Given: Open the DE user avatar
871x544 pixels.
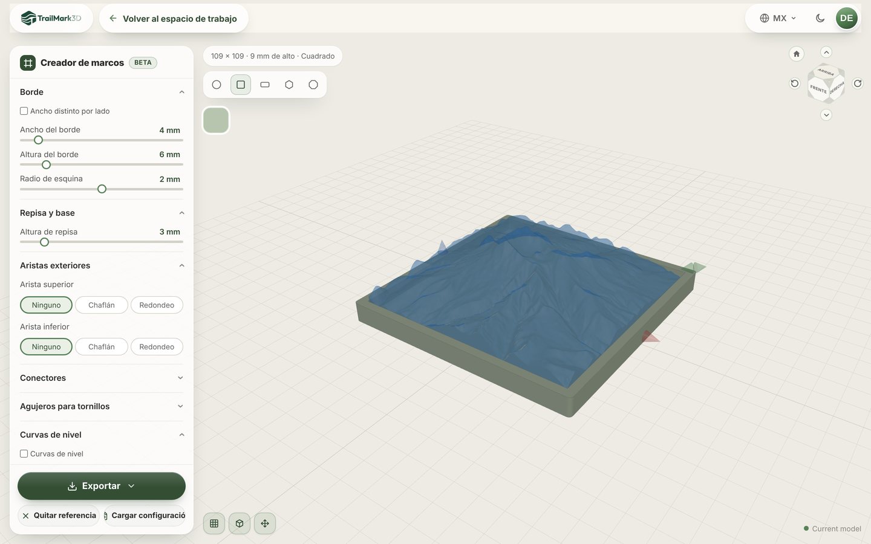Looking at the screenshot, I should tap(847, 18).
